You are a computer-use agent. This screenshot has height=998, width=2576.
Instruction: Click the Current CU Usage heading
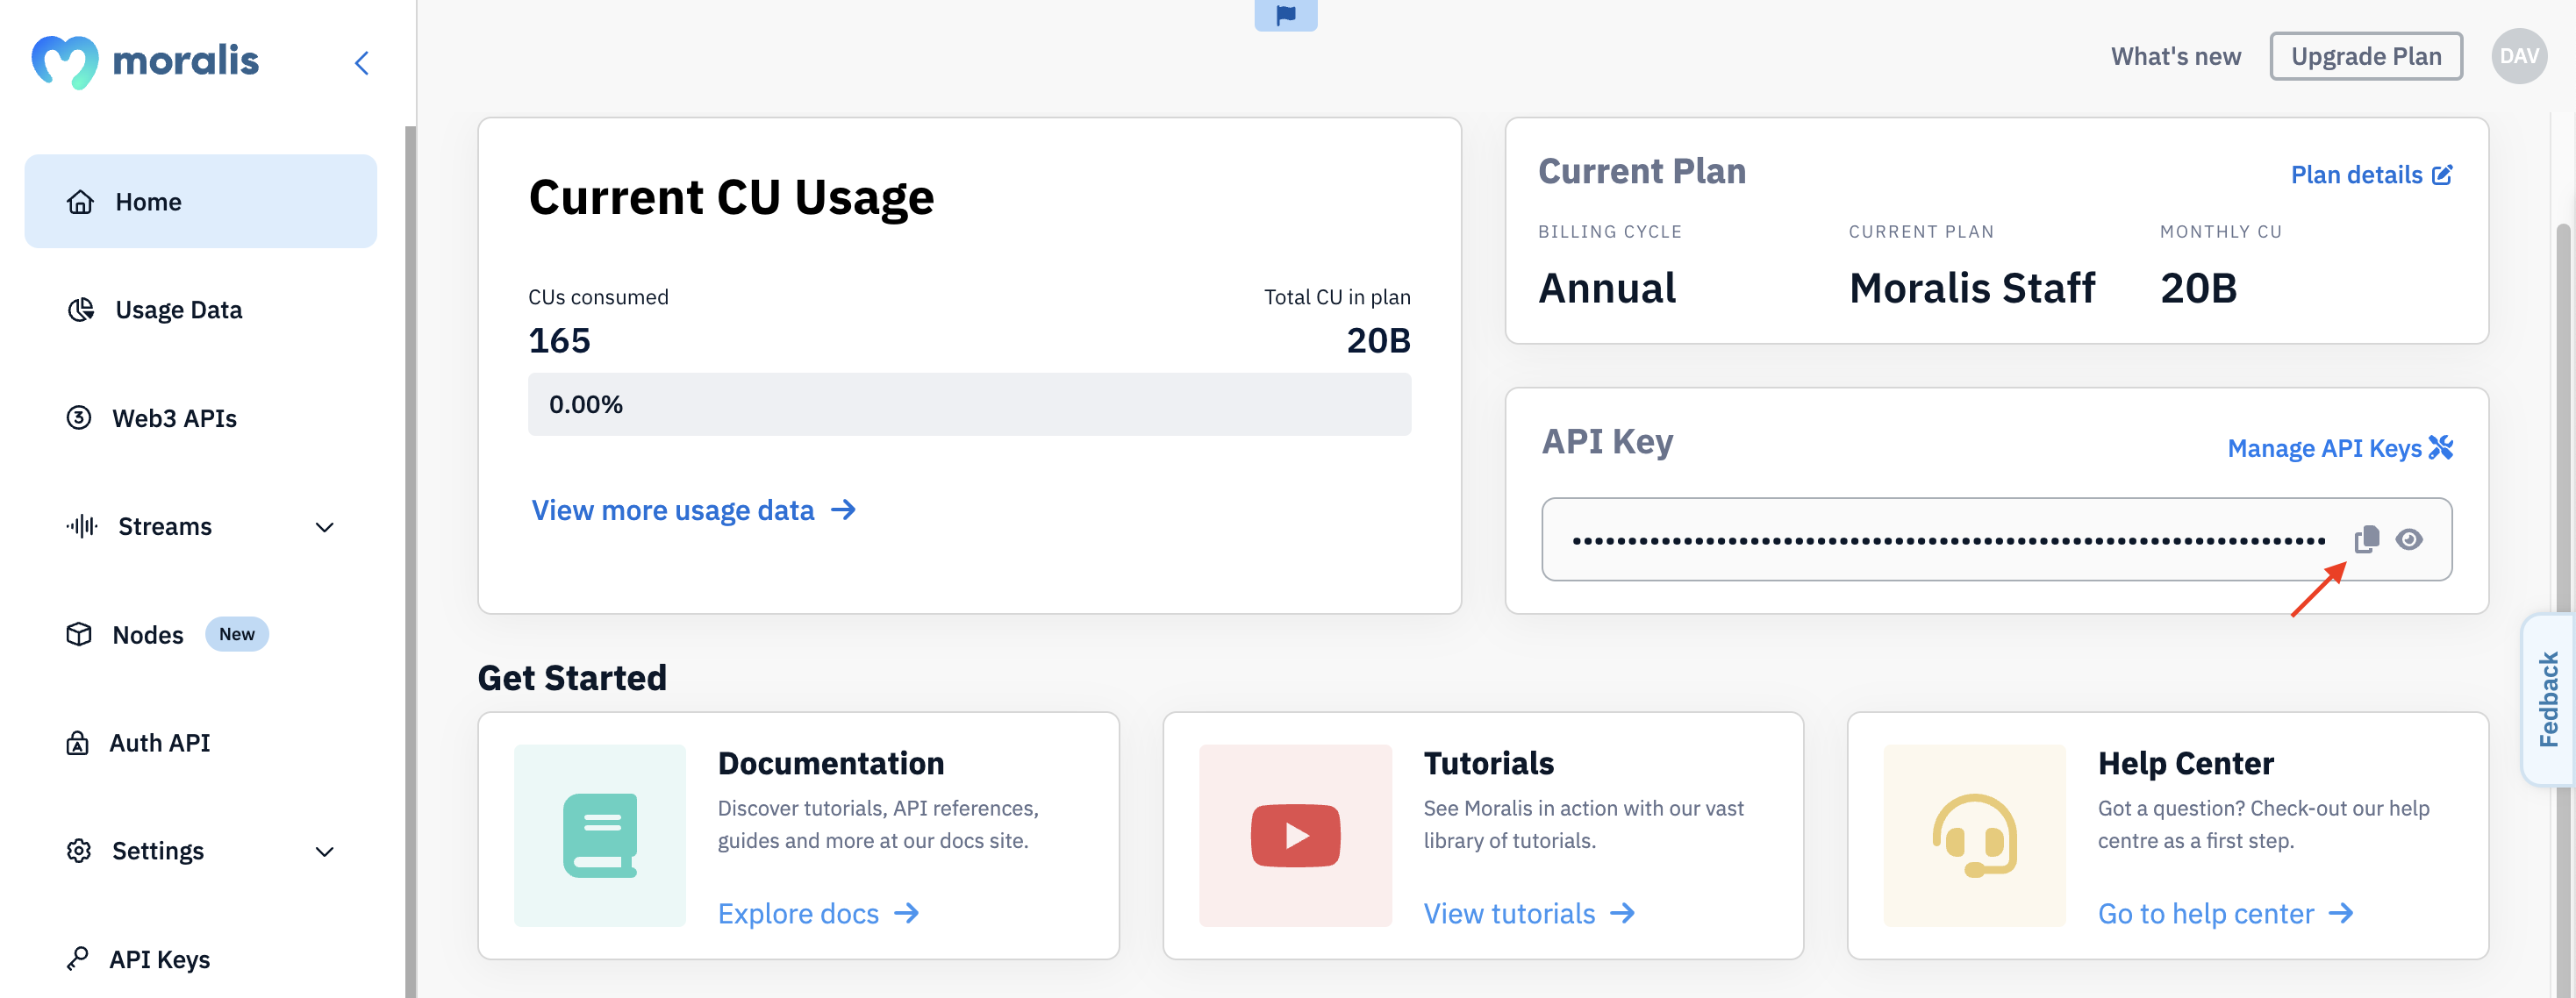[x=731, y=198]
